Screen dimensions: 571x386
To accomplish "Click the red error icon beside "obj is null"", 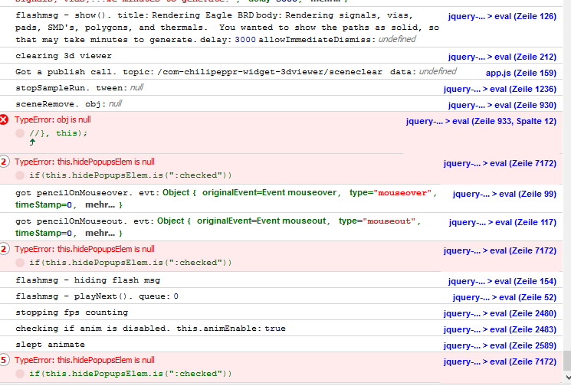I will pyautogui.click(x=5, y=119).
